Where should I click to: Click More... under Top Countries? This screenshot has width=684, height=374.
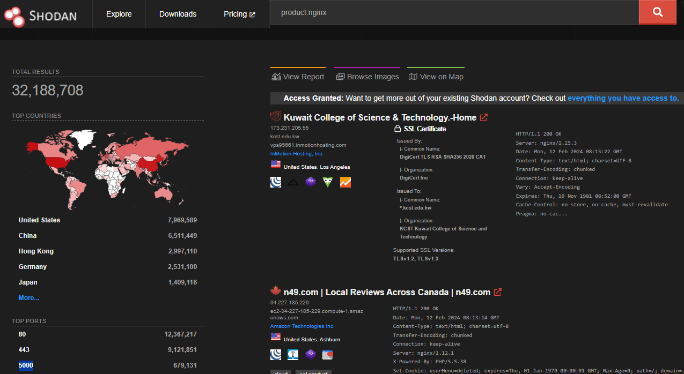click(29, 297)
